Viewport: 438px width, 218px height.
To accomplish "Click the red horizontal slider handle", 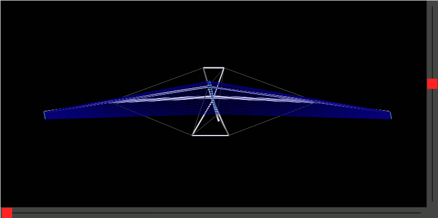I will (7, 213).
